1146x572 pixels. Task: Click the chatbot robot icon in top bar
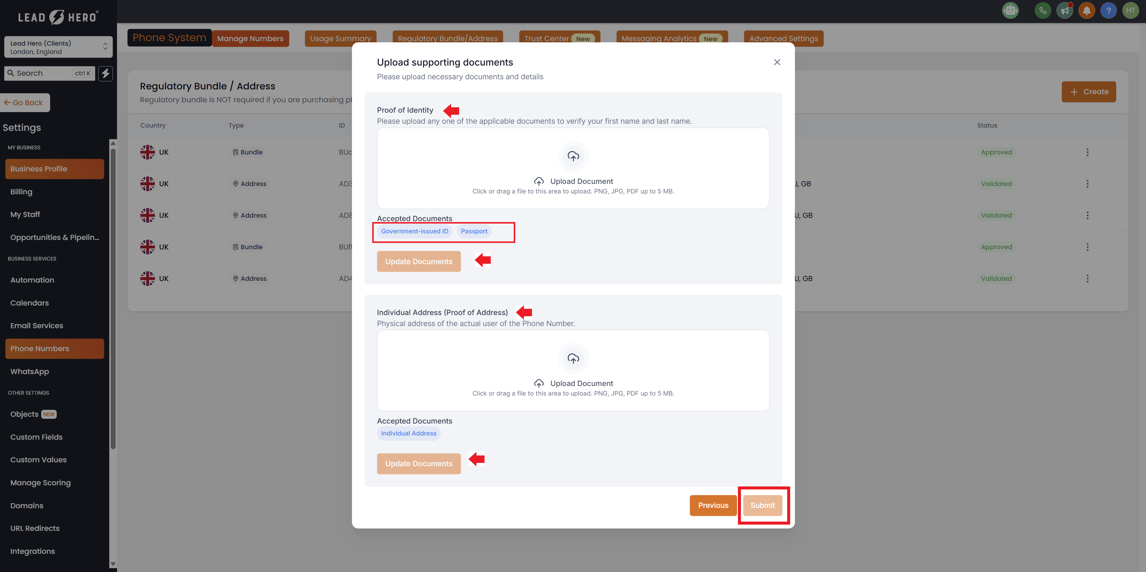pyautogui.click(x=1010, y=10)
